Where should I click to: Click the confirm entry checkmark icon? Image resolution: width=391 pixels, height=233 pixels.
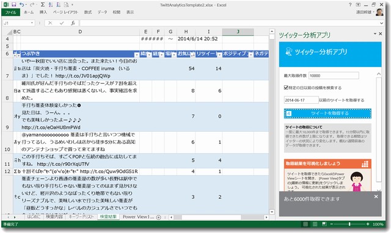[62, 23]
